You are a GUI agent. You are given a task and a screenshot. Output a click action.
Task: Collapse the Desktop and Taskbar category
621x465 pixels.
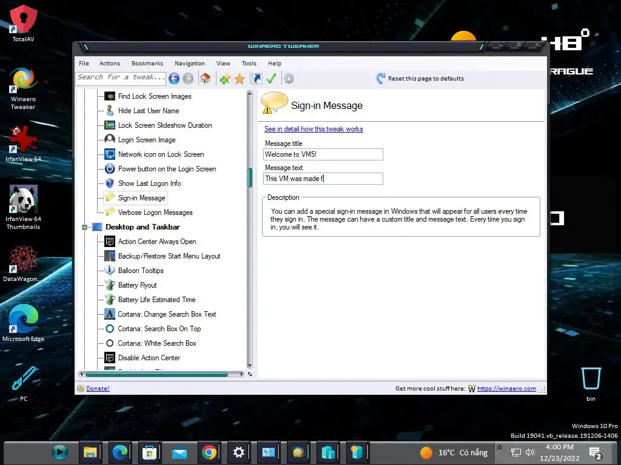click(84, 227)
